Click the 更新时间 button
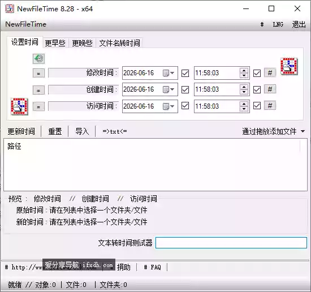 pyautogui.click(x=21, y=131)
